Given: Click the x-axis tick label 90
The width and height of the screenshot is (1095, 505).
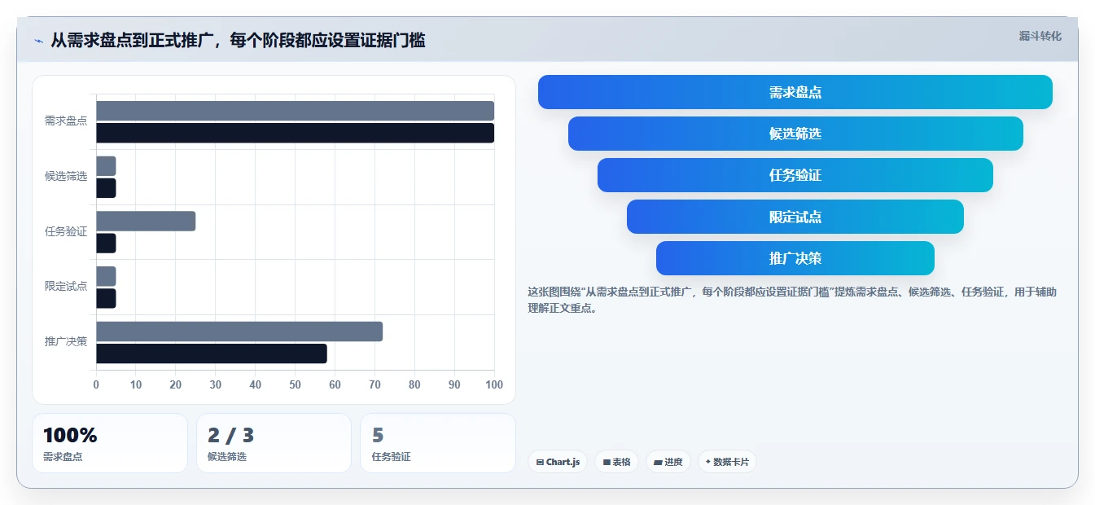Looking at the screenshot, I should [454, 385].
